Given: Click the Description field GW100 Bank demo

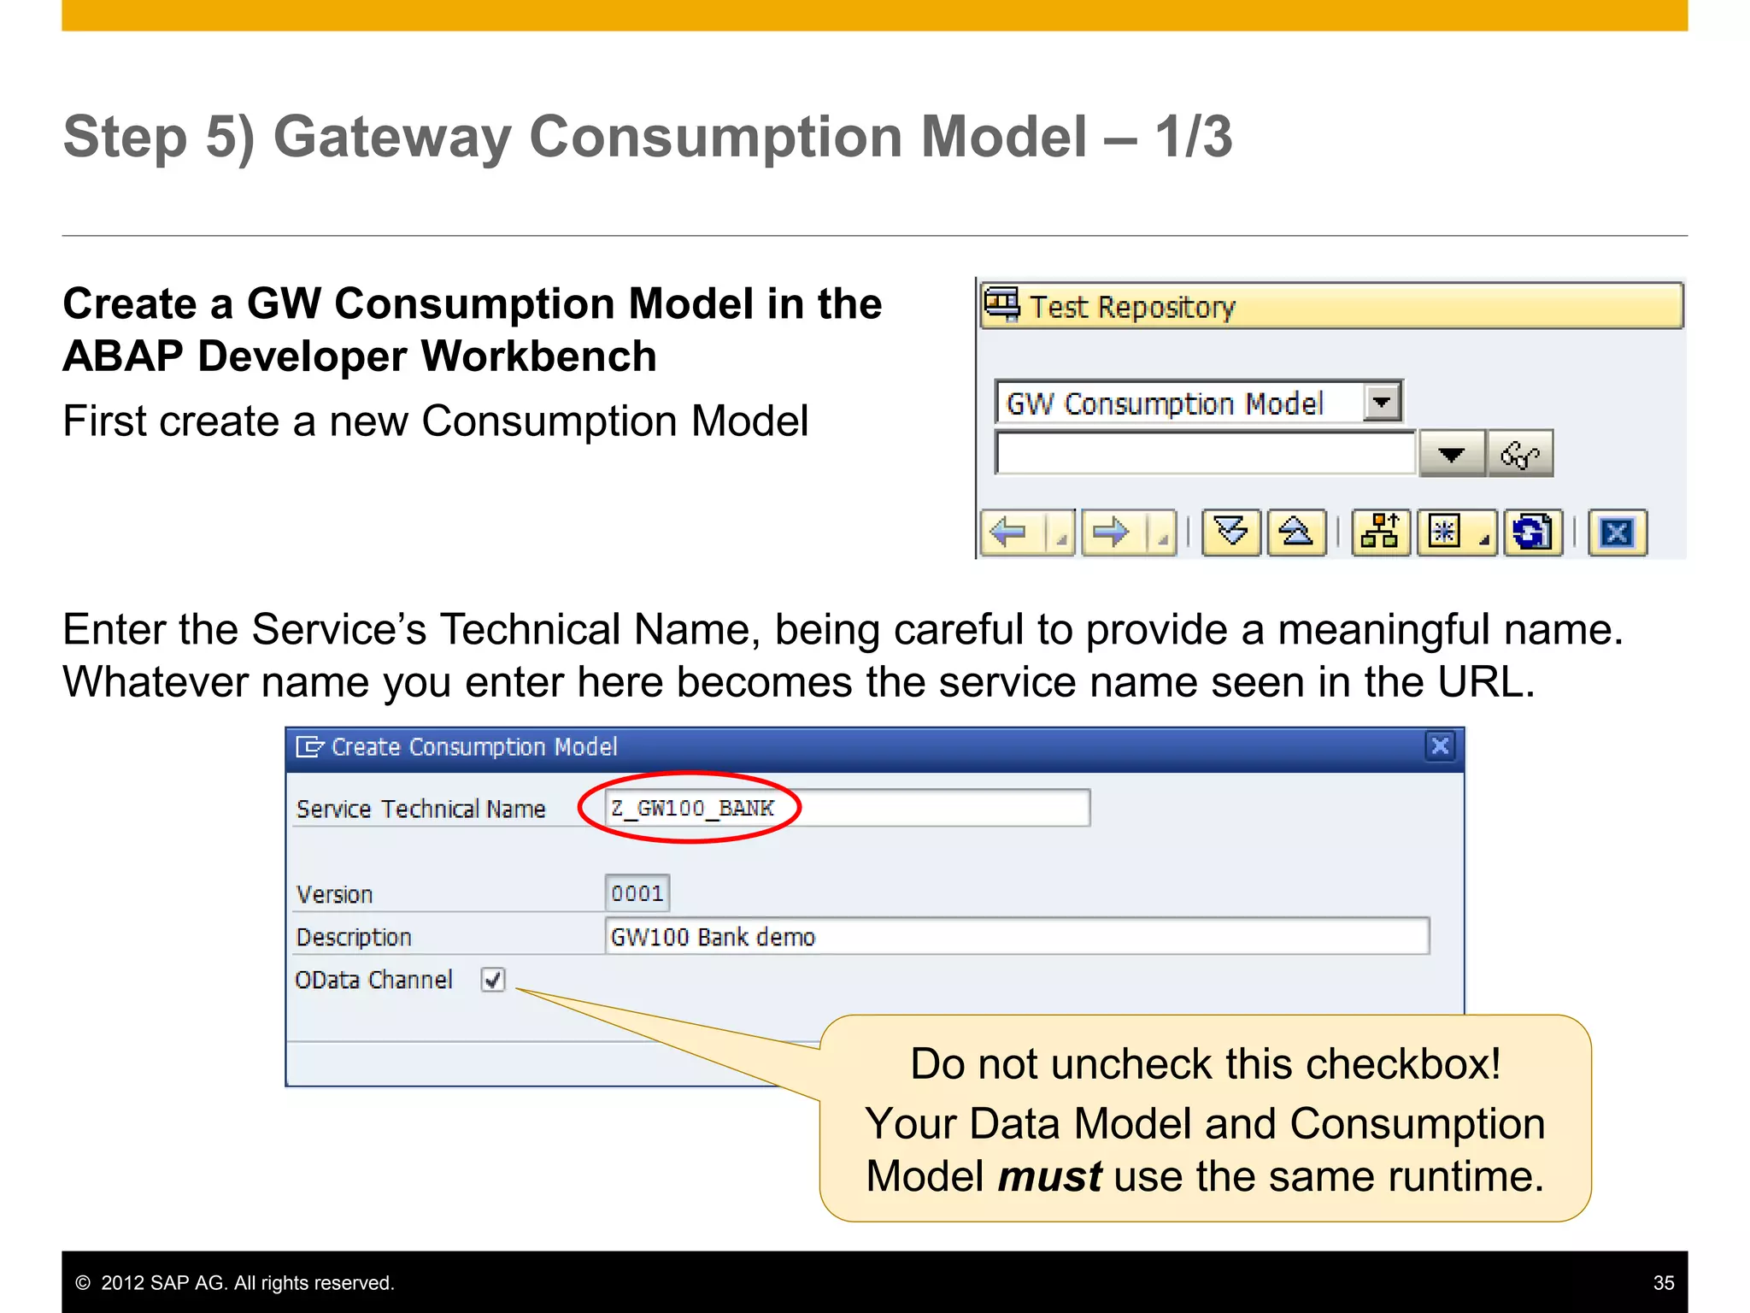Looking at the screenshot, I should coord(1017,936).
